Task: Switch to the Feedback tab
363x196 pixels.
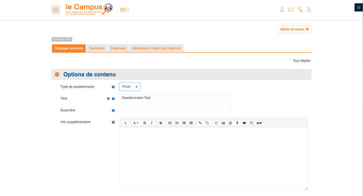Action: (x=118, y=48)
